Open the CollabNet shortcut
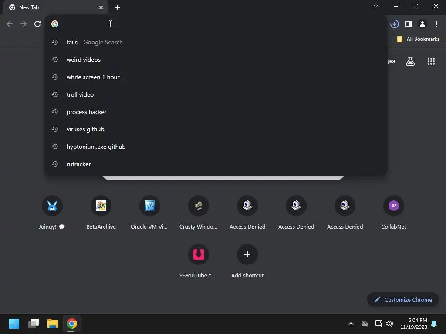The height and width of the screenshot is (334, 446). pos(394,213)
